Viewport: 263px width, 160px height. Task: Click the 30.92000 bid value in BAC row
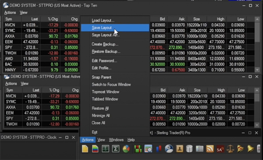157,64
